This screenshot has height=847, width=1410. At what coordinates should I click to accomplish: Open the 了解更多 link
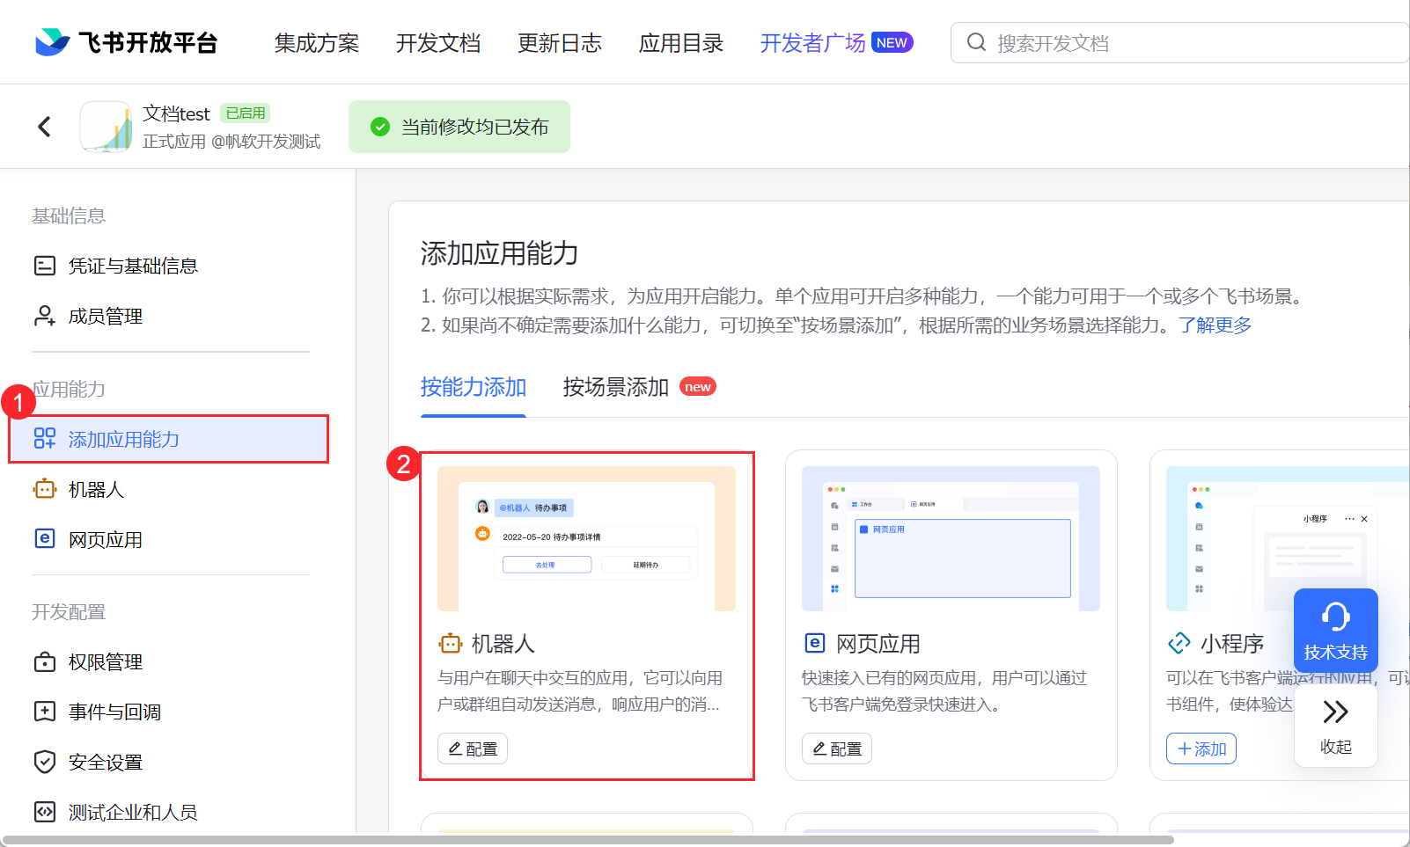(1215, 325)
